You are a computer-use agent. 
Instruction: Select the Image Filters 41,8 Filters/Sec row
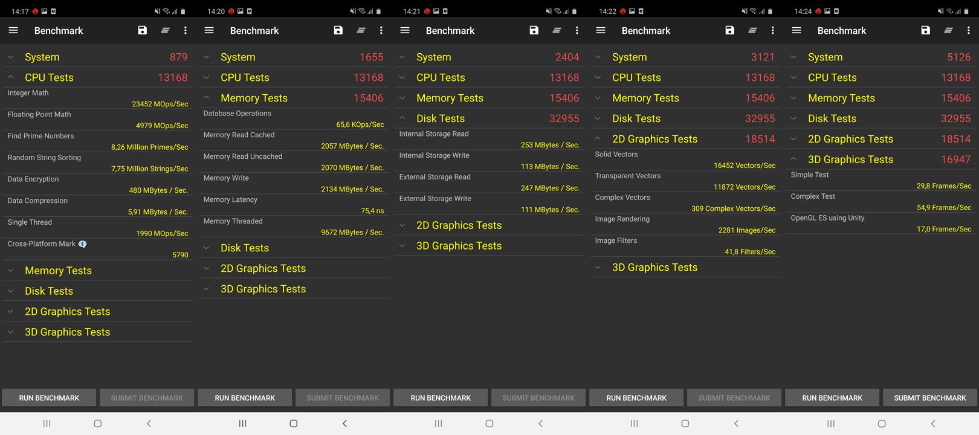(x=685, y=246)
